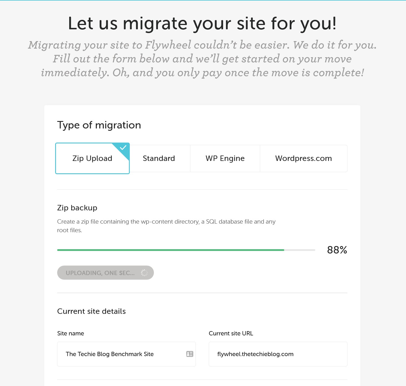This screenshot has height=386, width=406.
Task: Select the WP Engine migration type
Action: (x=225, y=158)
